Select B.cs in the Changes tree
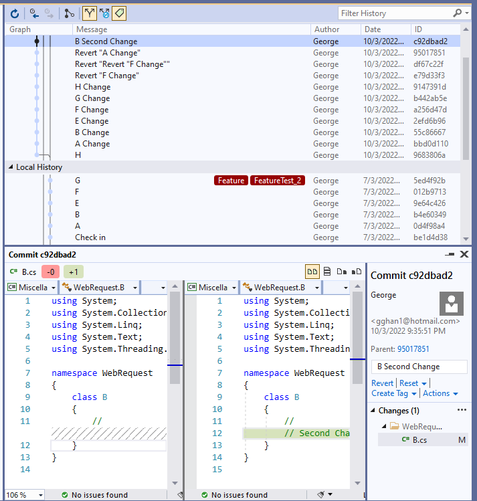This screenshot has width=477, height=501. 423,440
